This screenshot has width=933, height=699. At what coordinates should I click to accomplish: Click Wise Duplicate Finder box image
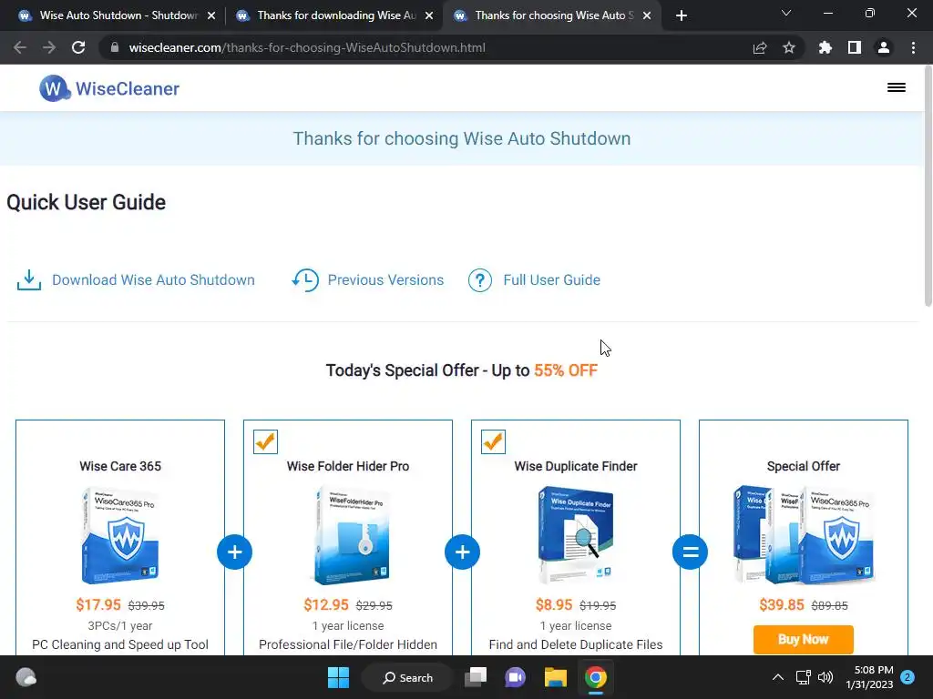[x=576, y=534]
